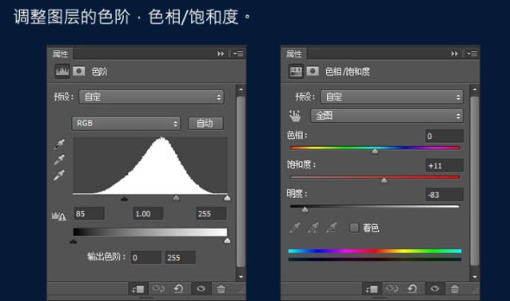This screenshot has width=510, height=301.
Task: Click the Levels panel scroll down arrow
Action: coord(241,276)
